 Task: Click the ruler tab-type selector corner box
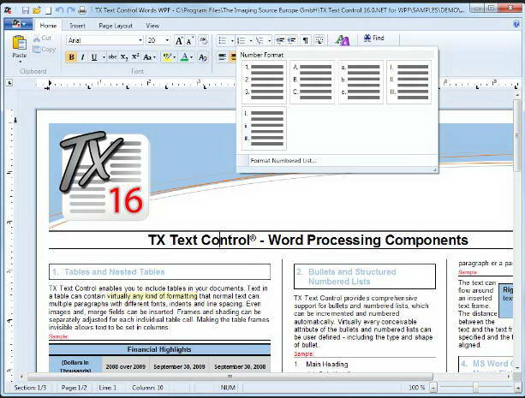tap(9, 82)
